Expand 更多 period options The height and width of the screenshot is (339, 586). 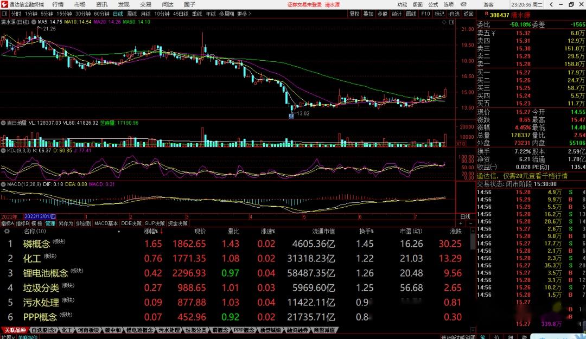[x=244, y=14]
